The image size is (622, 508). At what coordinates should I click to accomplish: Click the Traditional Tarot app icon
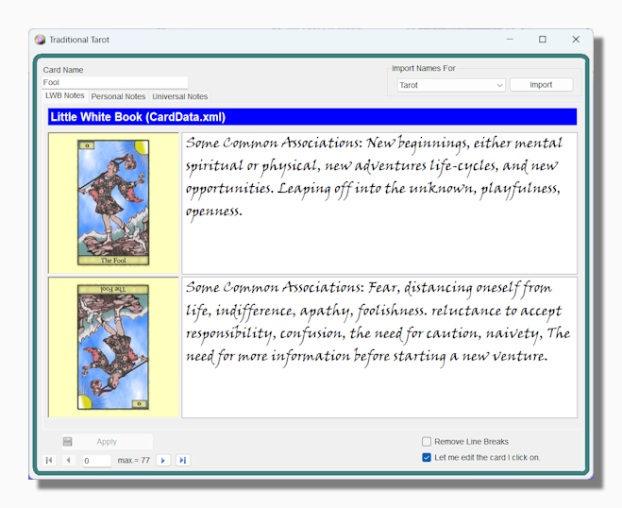point(40,40)
